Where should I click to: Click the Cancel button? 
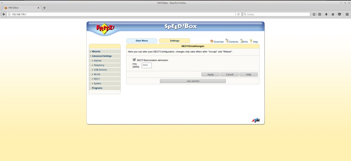(x=229, y=74)
